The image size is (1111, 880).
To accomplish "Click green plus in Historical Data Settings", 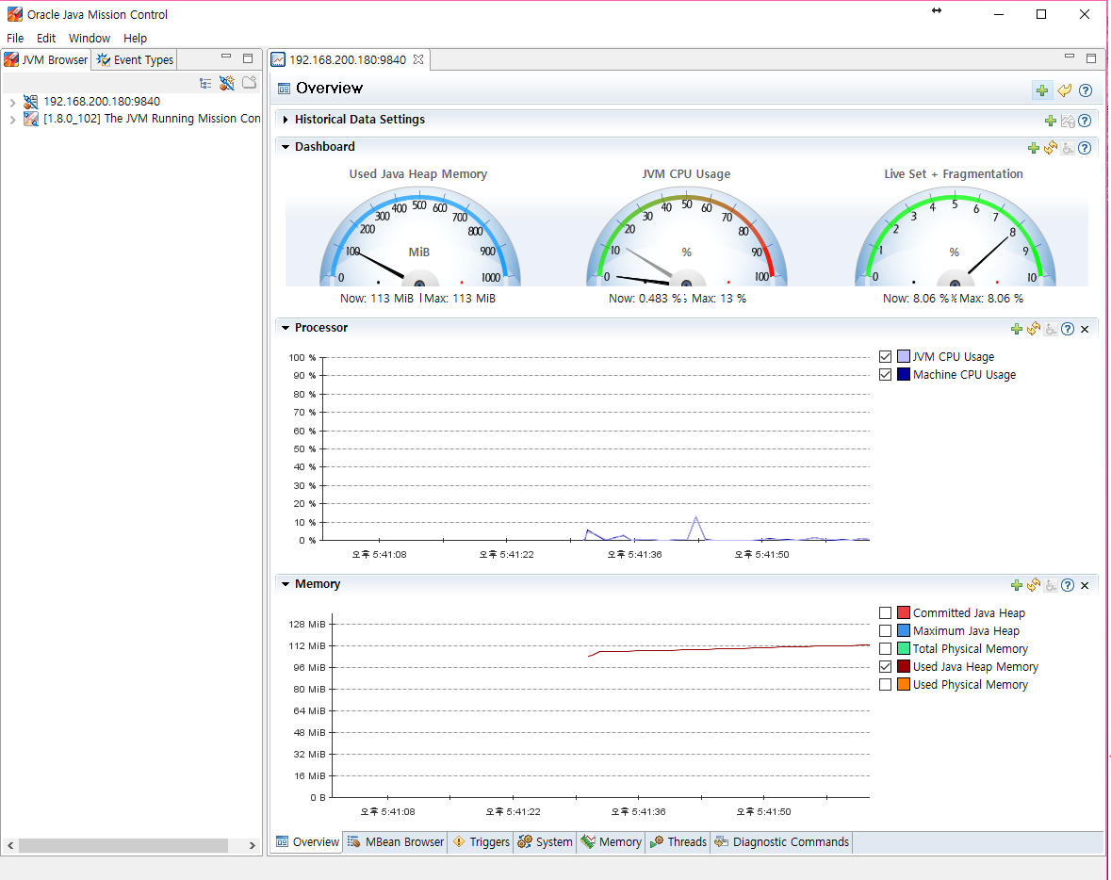I will pyautogui.click(x=1051, y=121).
